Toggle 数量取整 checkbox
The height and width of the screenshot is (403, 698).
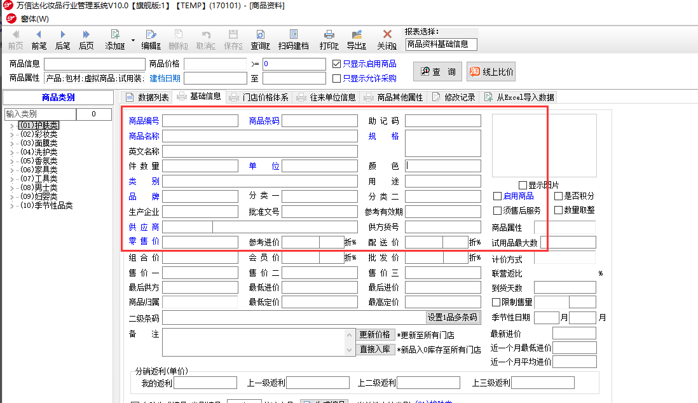click(558, 210)
